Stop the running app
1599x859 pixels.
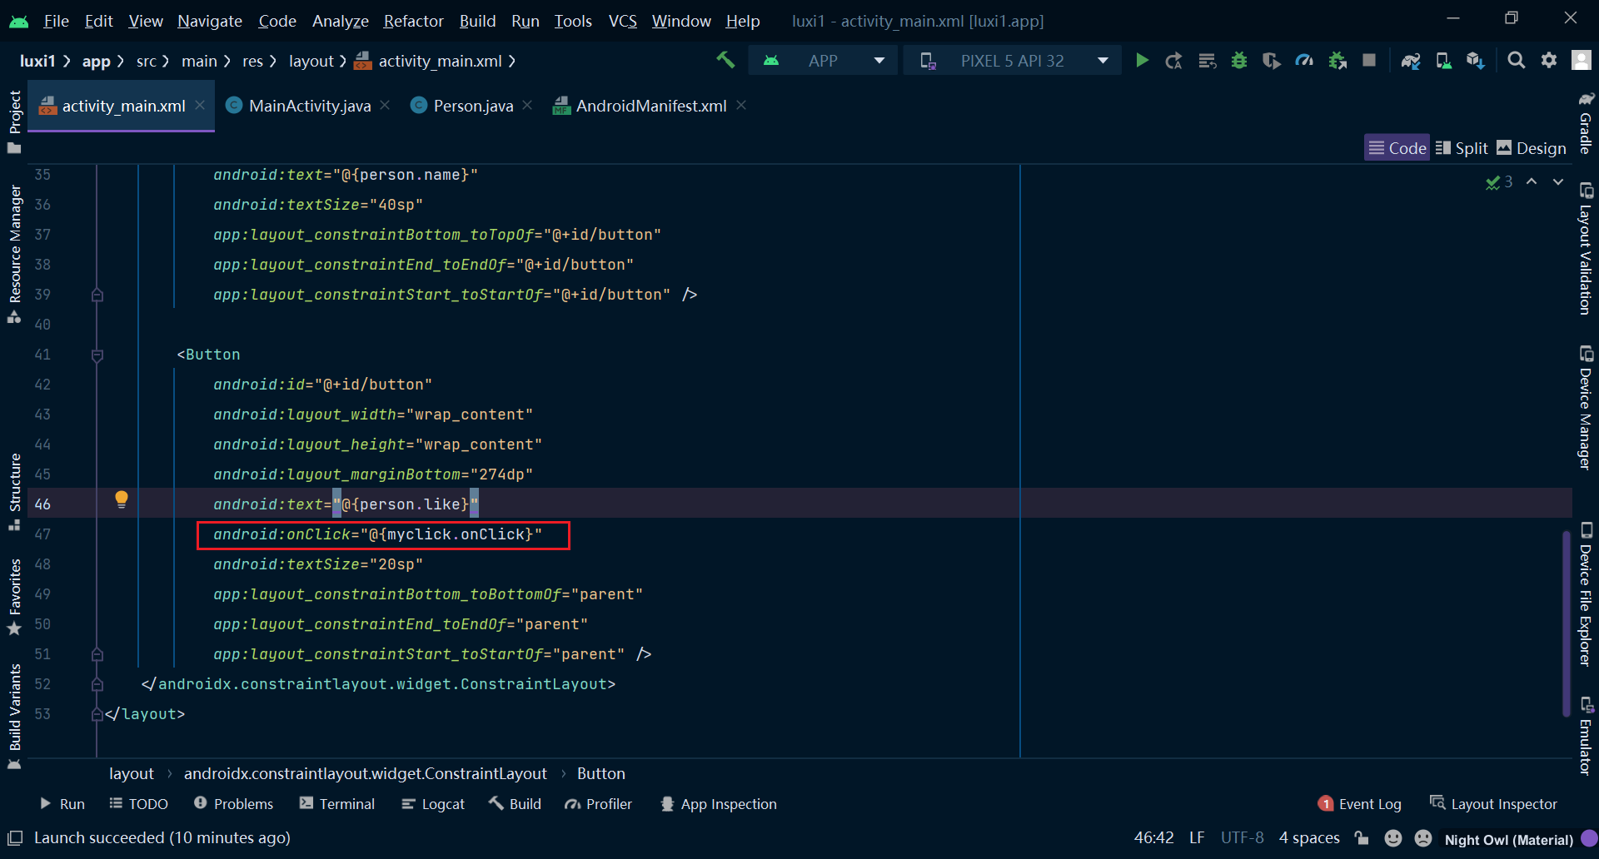coord(1369,60)
